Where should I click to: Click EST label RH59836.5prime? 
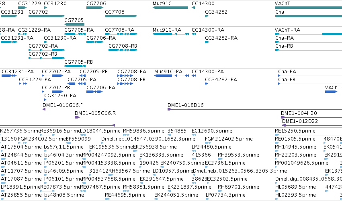[x=143, y=131]
